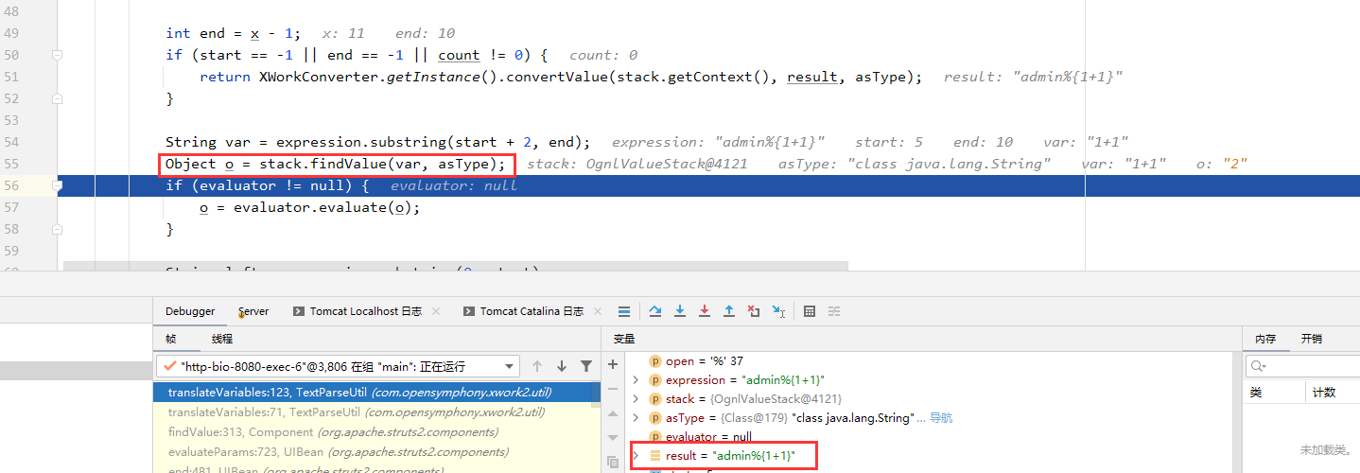Toggle fold marker at line 52
The width and height of the screenshot is (1360, 473).
[x=58, y=98]
